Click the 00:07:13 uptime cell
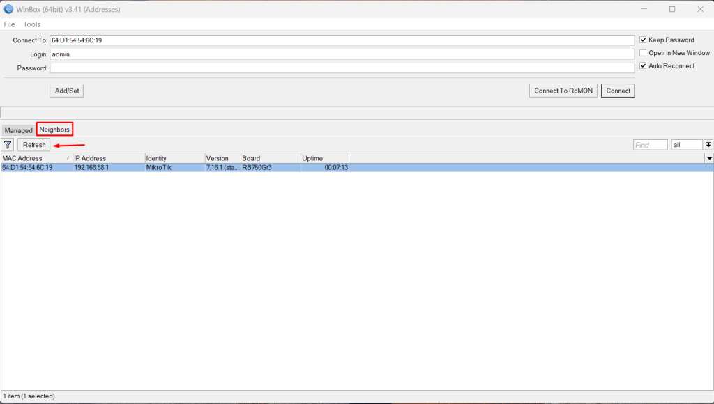This screenshot has width=714, height=404. pos(325,167)
